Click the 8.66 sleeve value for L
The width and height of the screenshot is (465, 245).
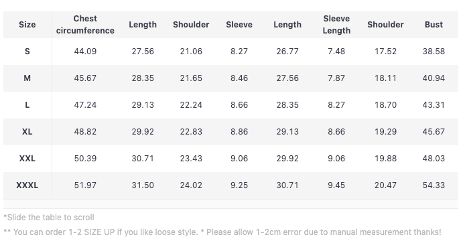239,105
